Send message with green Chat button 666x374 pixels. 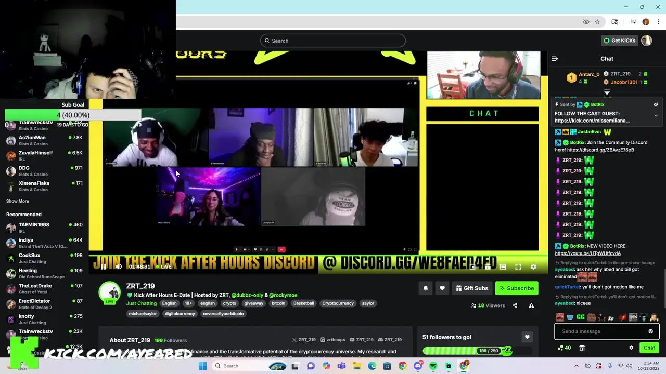649,348
